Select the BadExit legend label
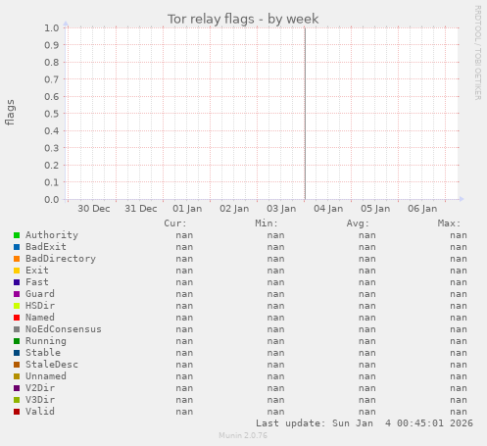This screenshot has height=446, width=487. pos(46,247)
